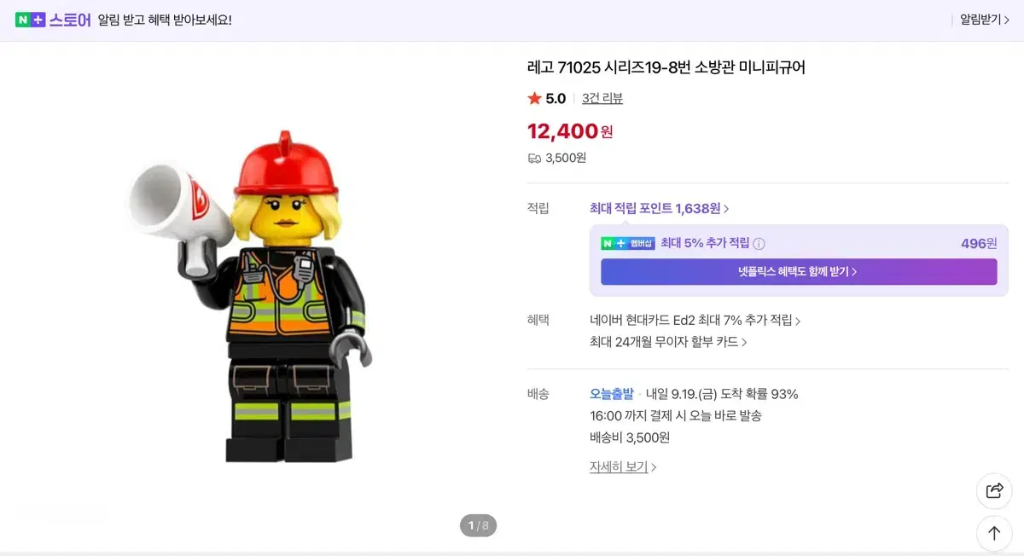
Task: Expand the 무이자 할부 카드 details
Action: [x=670, y=340]
